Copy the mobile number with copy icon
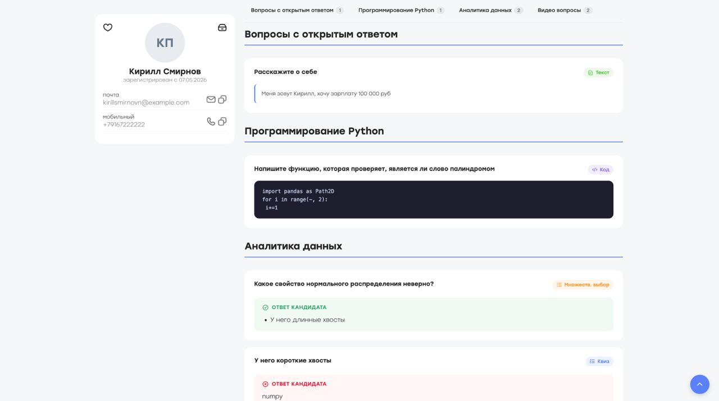 coord(222,121)
